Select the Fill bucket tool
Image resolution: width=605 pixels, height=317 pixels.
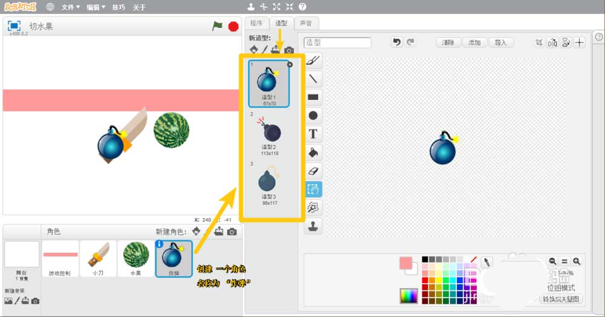313,152
